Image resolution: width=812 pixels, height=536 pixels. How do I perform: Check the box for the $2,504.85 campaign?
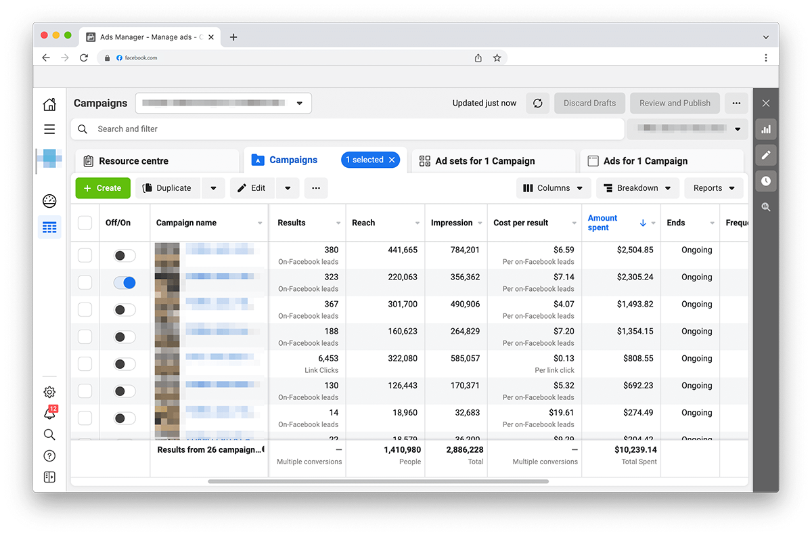pos(85,255)
